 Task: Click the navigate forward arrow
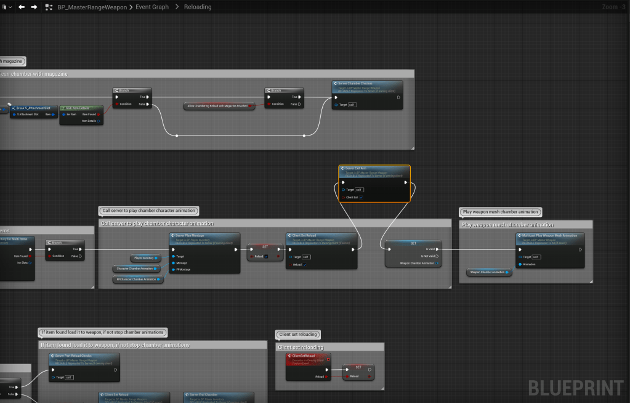pyautogui.click(x=34, y=7)
